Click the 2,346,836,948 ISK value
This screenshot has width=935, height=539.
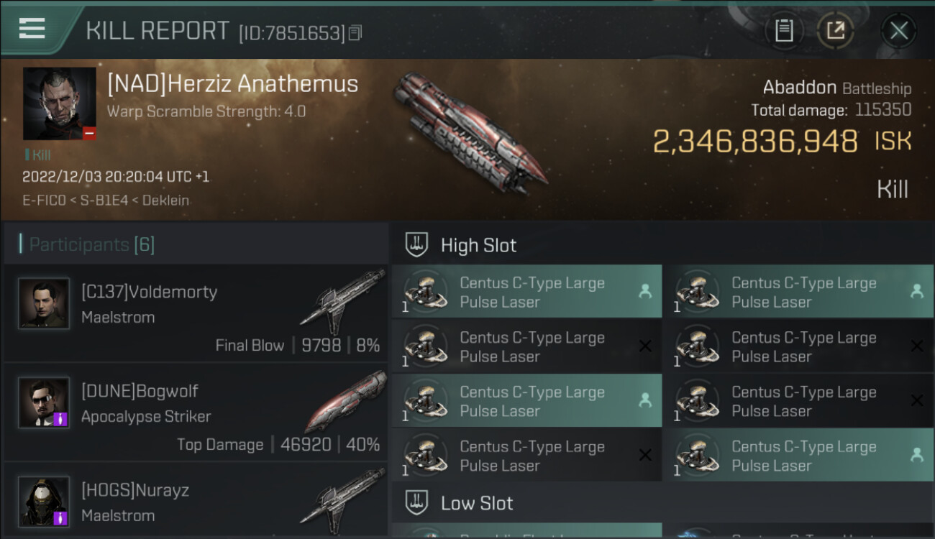754,142
